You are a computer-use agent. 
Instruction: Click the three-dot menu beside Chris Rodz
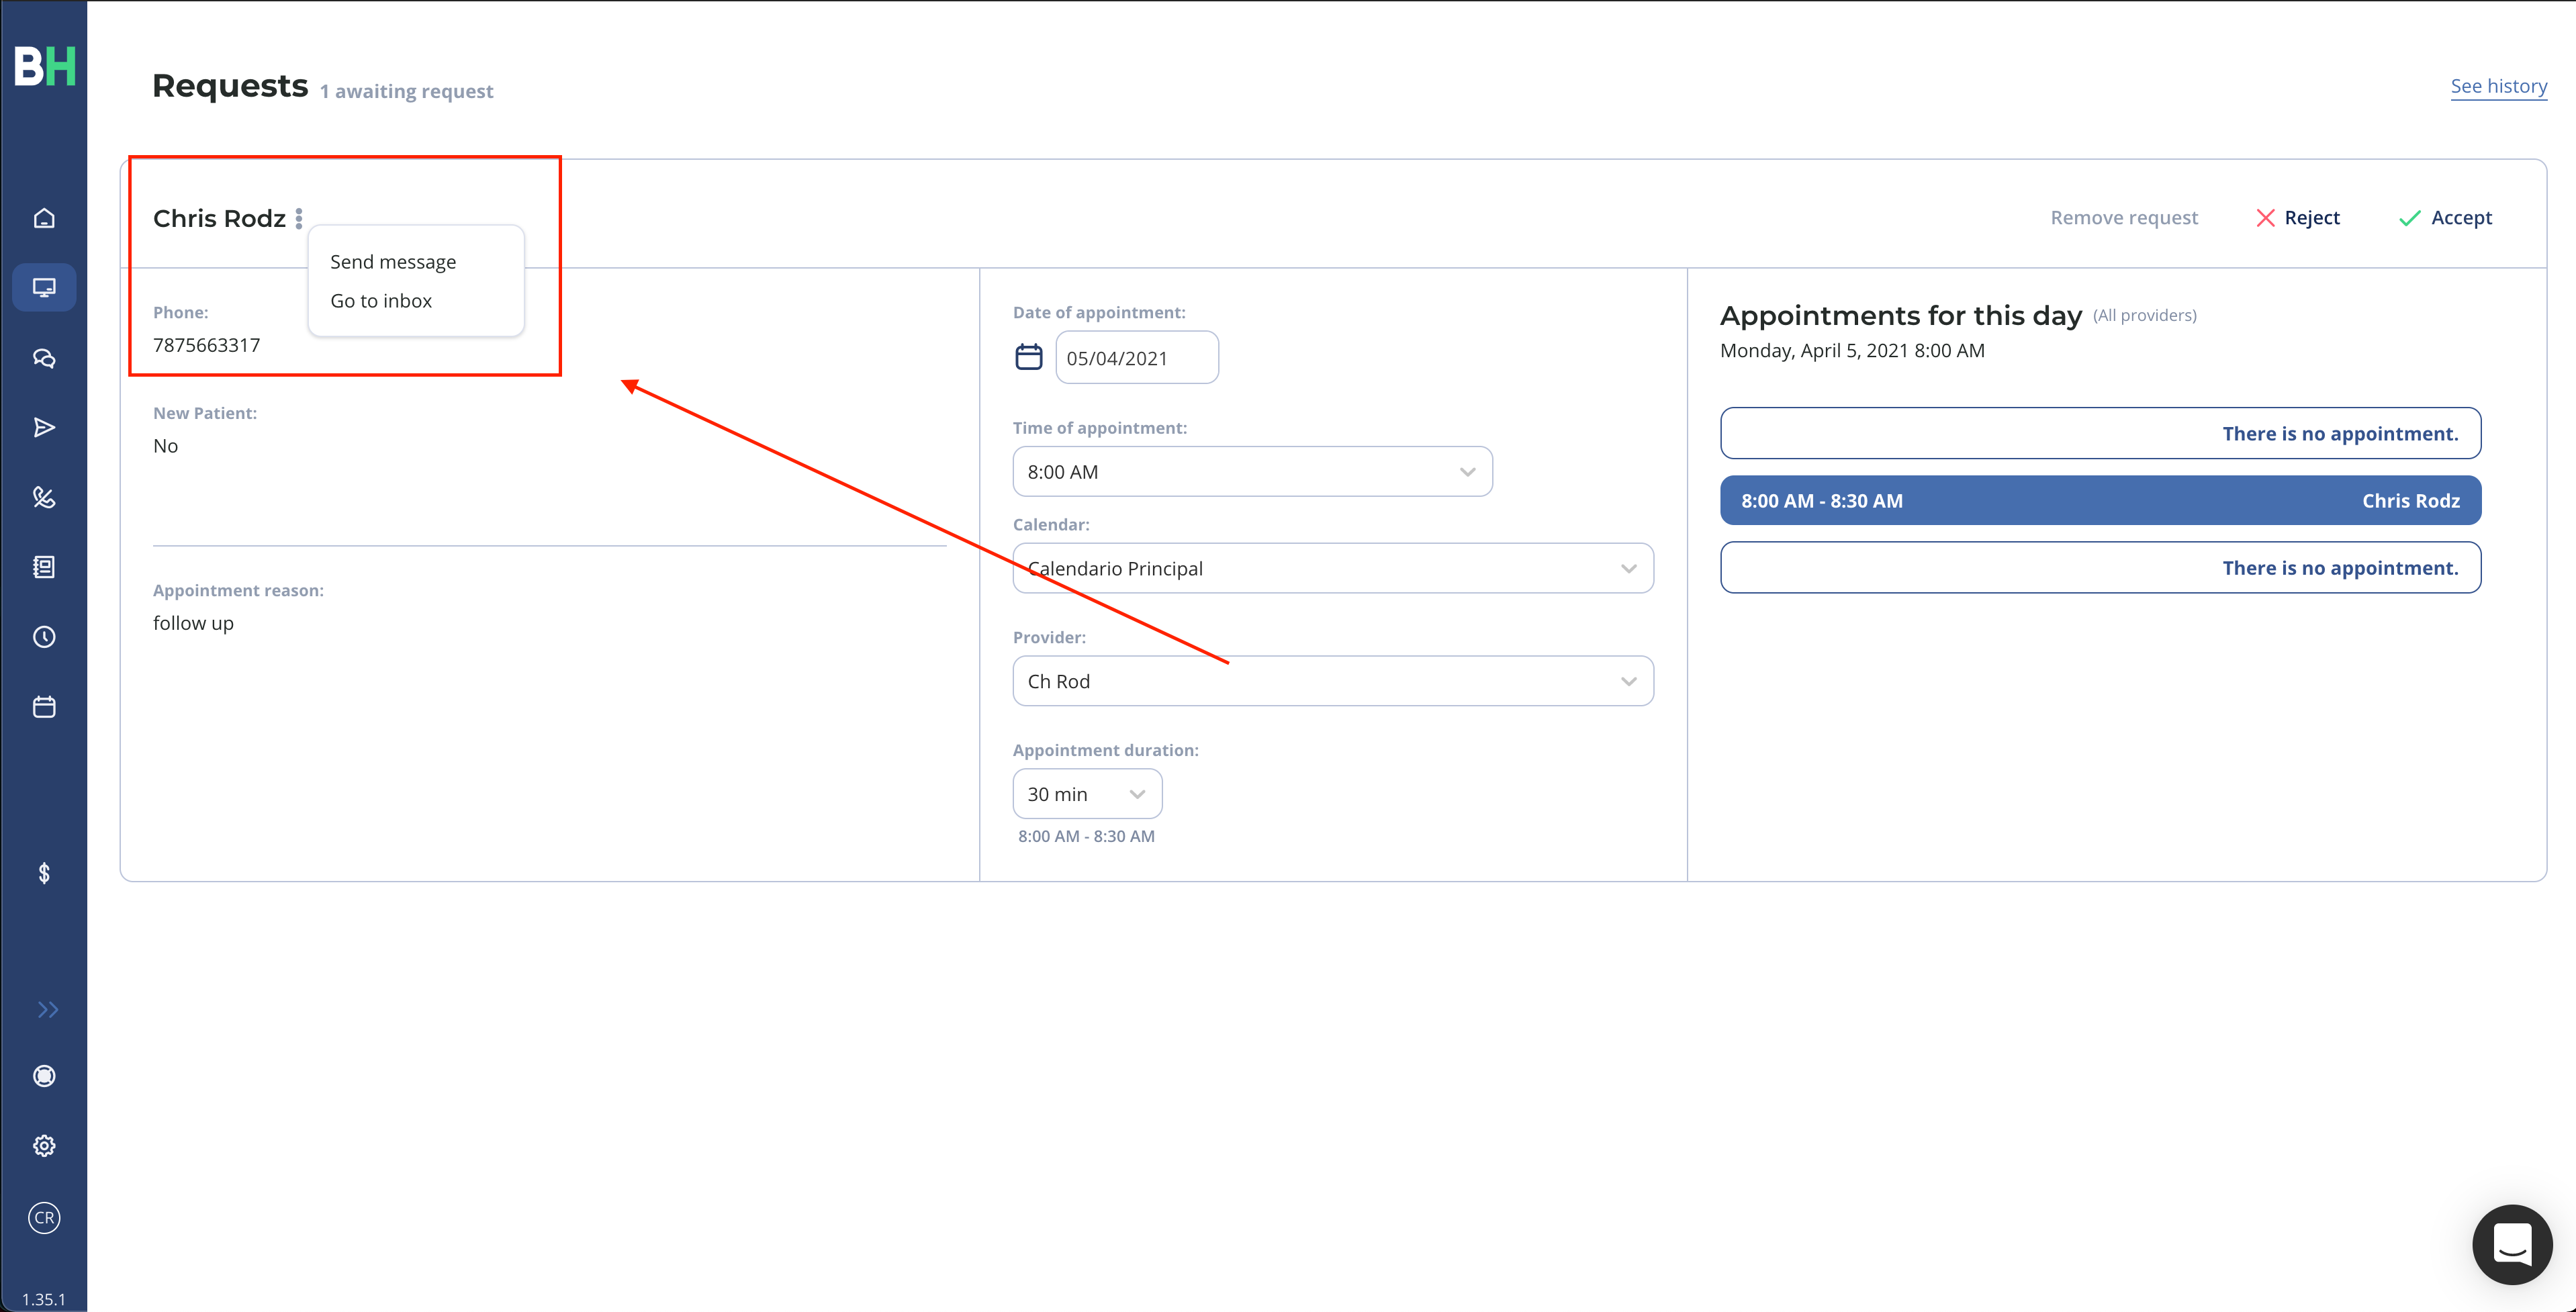(x=299, y=218)
